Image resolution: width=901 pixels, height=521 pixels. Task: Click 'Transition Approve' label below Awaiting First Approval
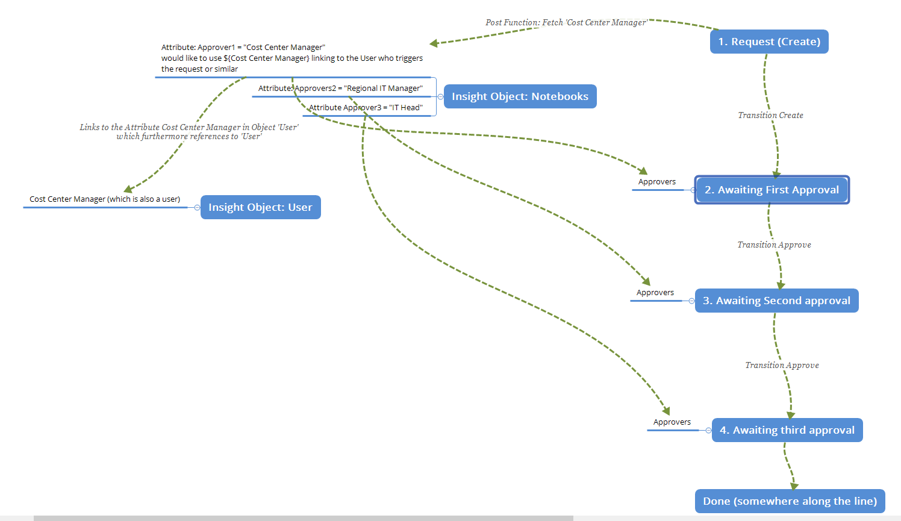(774, 245)
